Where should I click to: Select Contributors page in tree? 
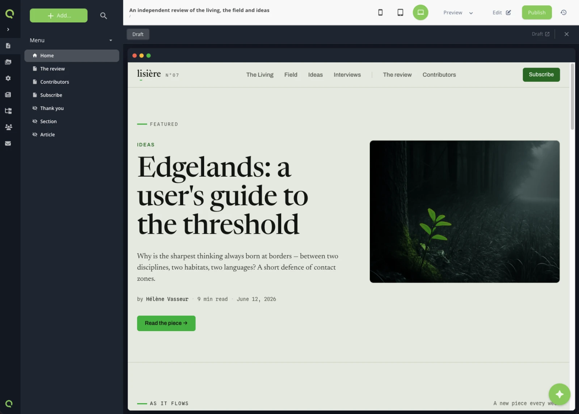[x=72, y=82]
